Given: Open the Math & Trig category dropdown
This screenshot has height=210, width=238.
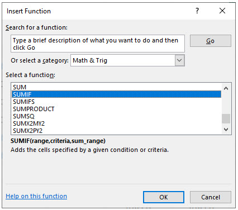Looking at the screenshot, I should [x=179, y=60].
